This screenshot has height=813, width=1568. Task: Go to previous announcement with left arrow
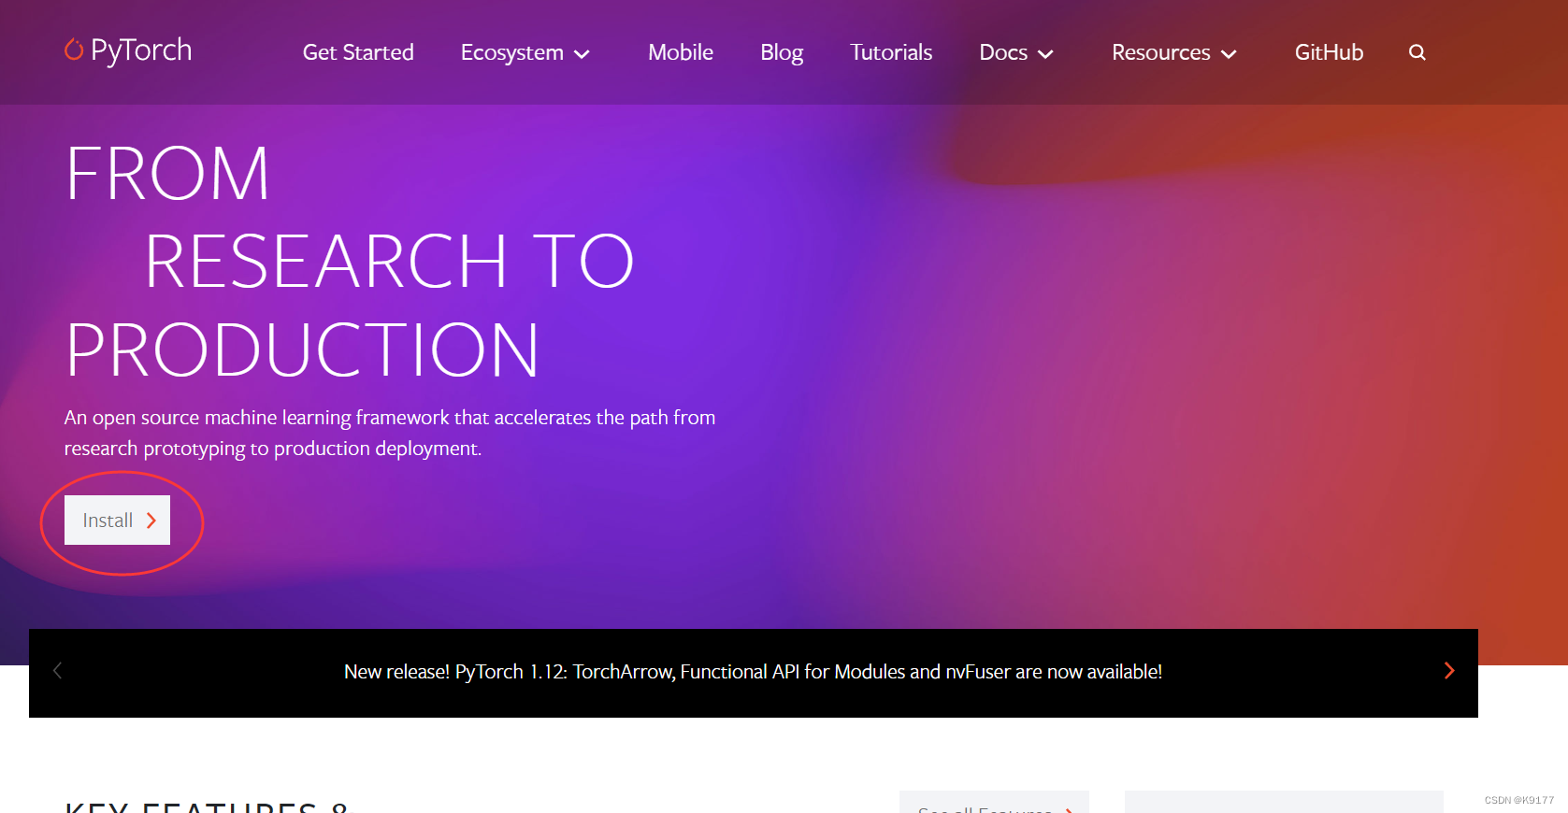click(x=57, y=671)
